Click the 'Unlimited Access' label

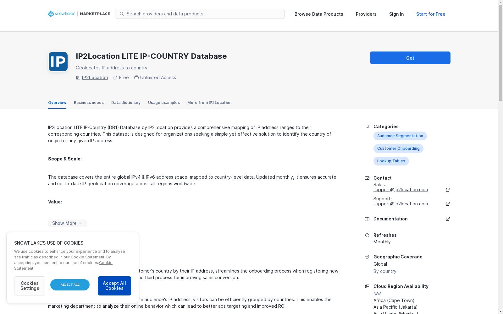click(158, 78)
